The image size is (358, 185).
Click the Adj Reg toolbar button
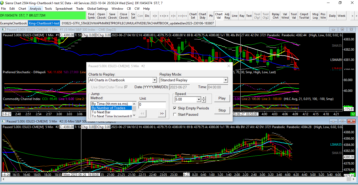227,16
